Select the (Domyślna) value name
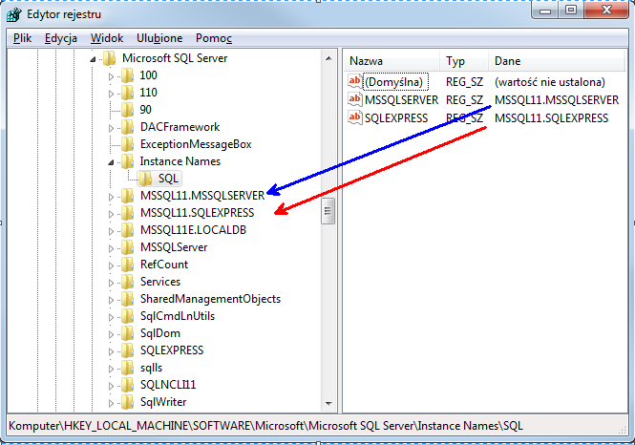635x445 pixels. pos(394,82)
